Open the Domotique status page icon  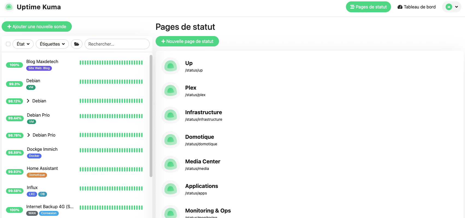pos(171,140)
